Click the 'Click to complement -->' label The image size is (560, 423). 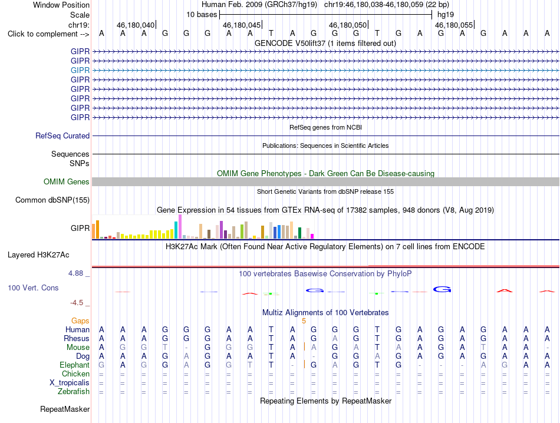pyautogui.click(x=48, y=34)
